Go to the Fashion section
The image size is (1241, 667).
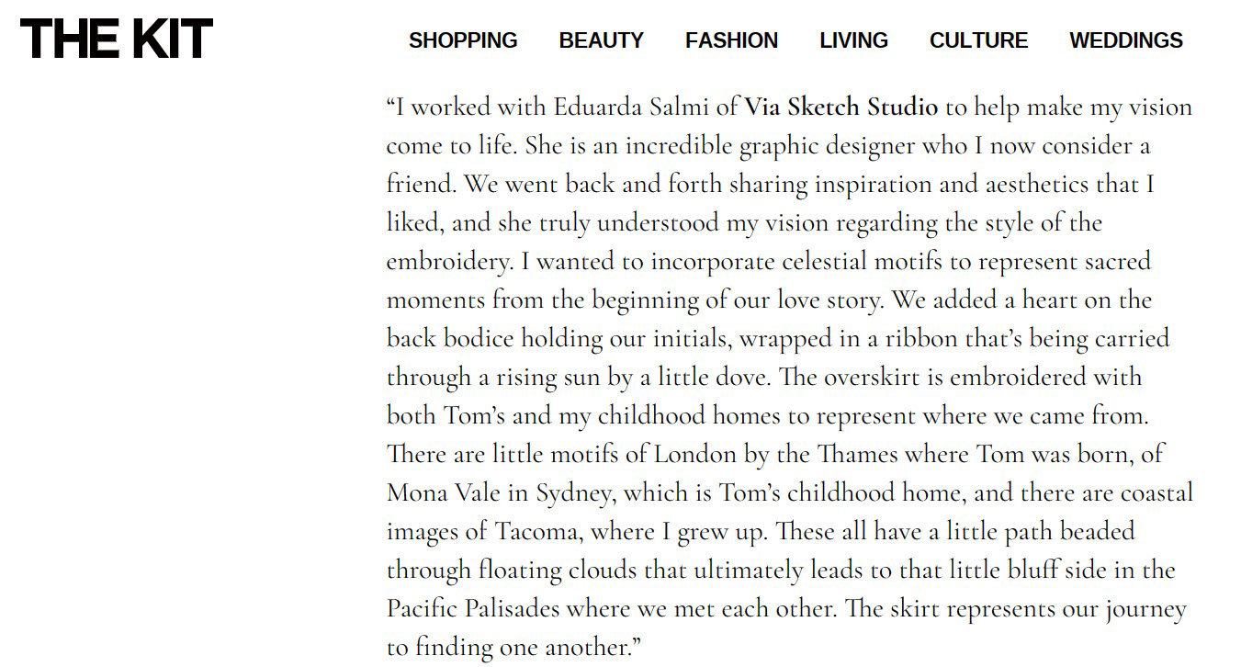coord(731,40)
